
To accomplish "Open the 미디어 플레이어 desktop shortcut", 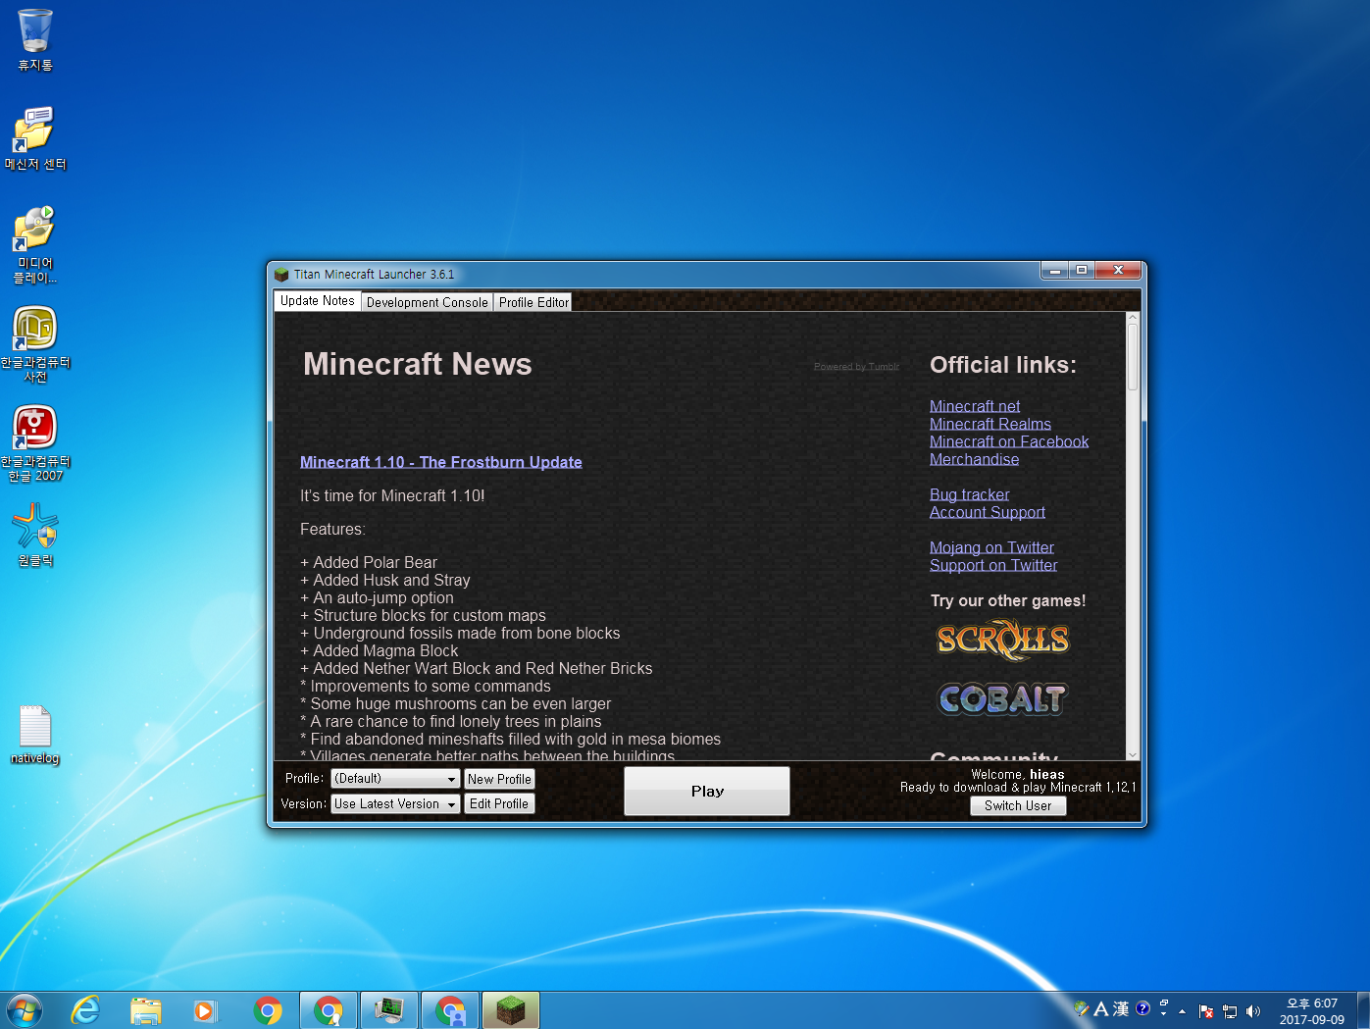I will (x=34, y=244).
